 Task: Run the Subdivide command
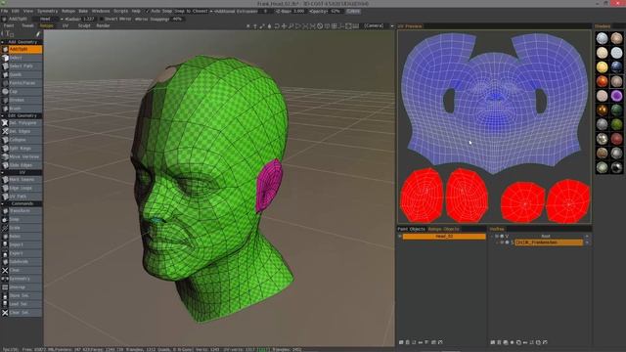(x=22, y=262)
